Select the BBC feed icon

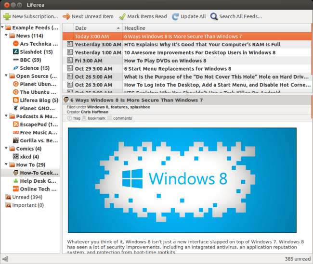tap(15, 60)
